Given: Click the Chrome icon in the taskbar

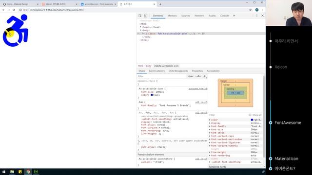Looking at the screenshot, I should (28, 172).
